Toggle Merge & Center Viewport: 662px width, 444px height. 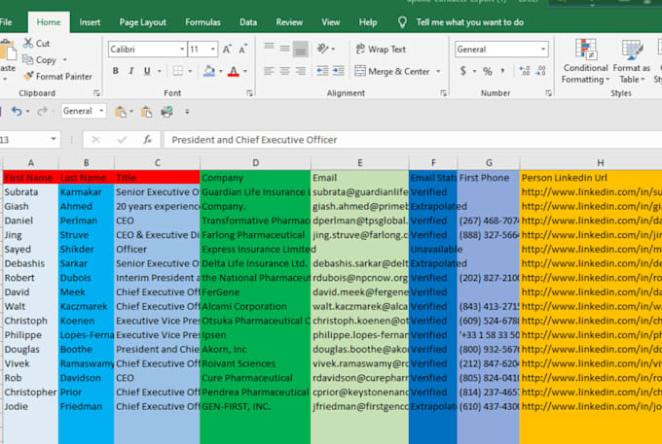(x=392, y=71)
